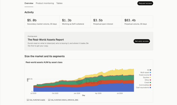Open the rwa_multichain.tokens_reference_data table link
Image resolution: width=177 pixels, height=105 pixels.
pos(63,100)
